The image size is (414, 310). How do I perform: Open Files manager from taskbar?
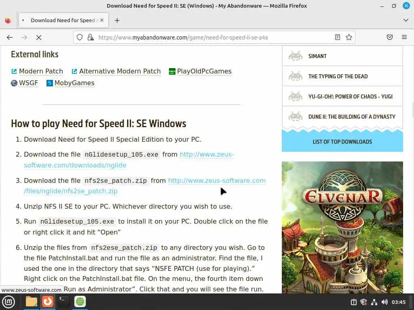pyautogui.click(x=31, y=302)
